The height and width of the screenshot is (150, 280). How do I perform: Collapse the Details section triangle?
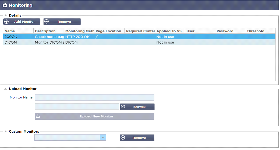[5, 16]
